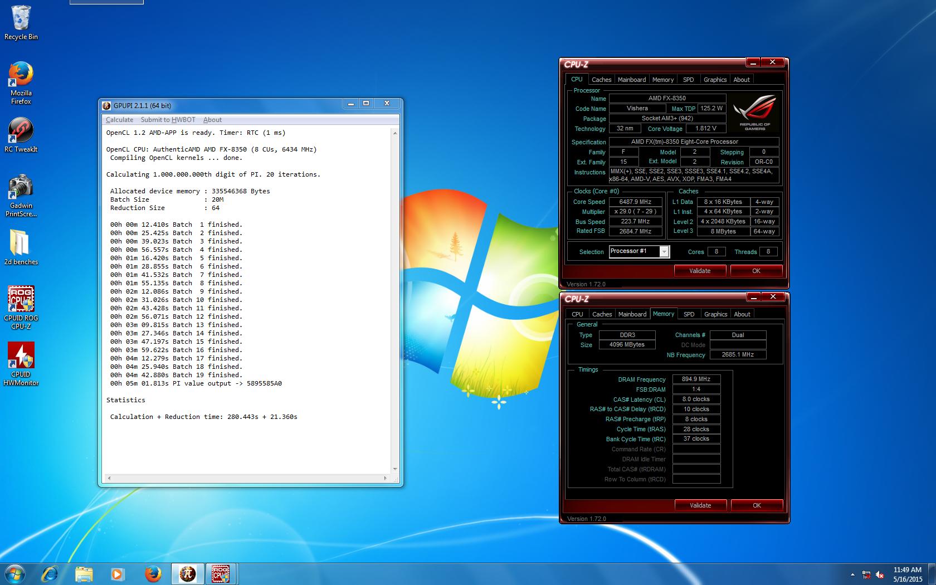Select Caches tab in upper CPU-Z window
Viewport: 936px width, 585px height.
[x=601, y=80]
